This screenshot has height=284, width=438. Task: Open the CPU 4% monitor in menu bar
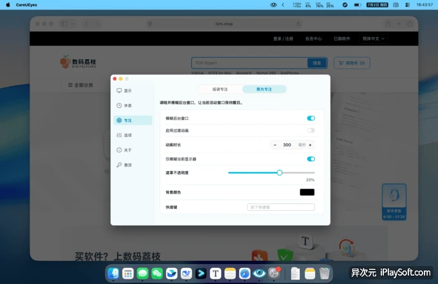pyautogui.click(x=308, y=4)
